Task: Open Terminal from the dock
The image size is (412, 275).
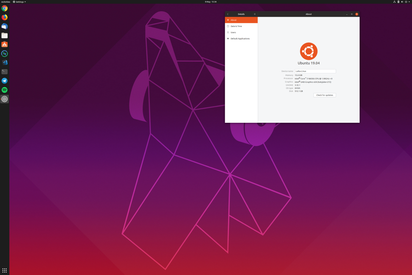Action: 4,72
